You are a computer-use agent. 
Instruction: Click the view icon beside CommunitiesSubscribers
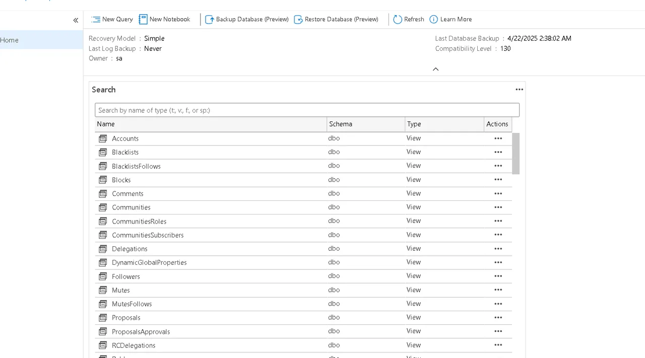click(103, 235)
